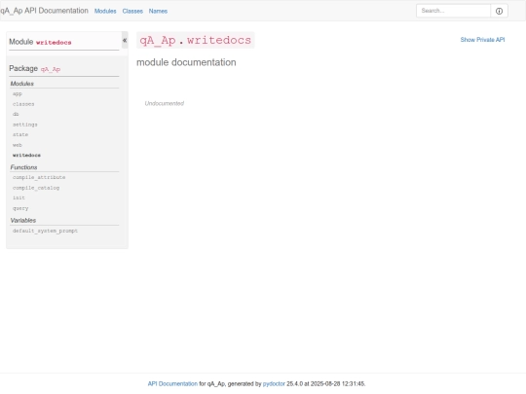
Task: Jump to query function
Action: coord(20,208)
